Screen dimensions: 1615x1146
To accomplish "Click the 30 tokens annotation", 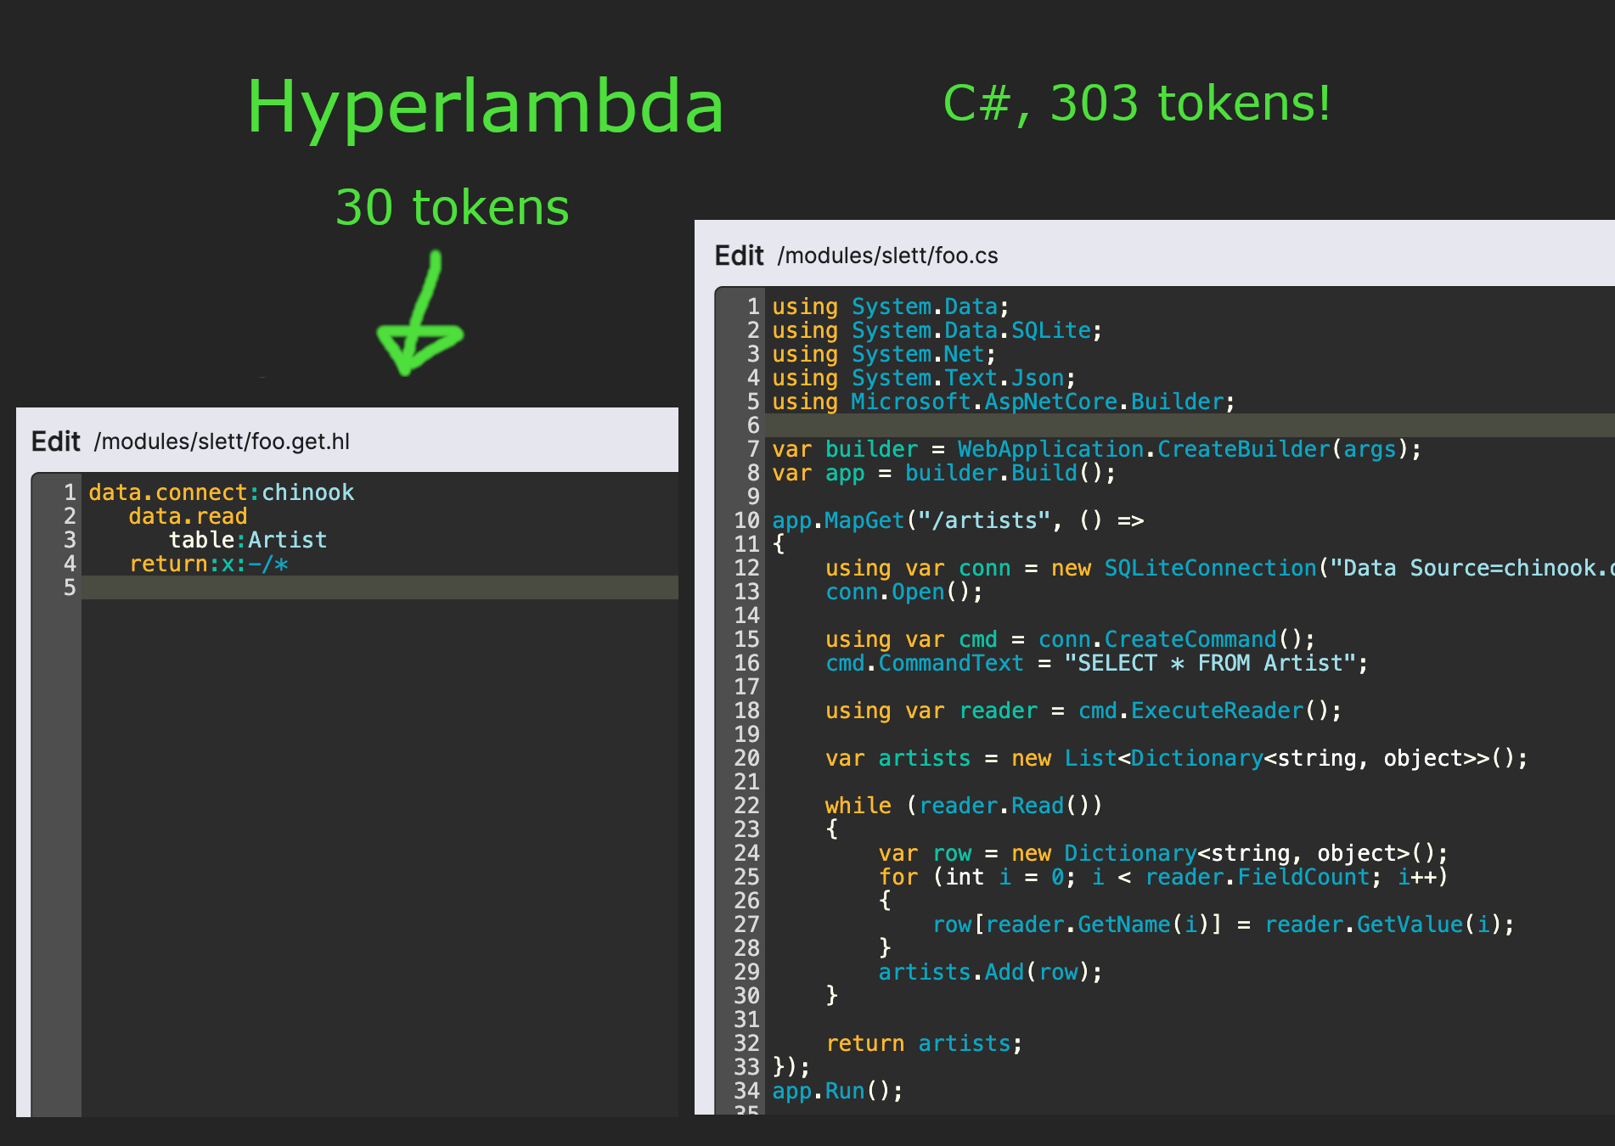I will point(451,205).
